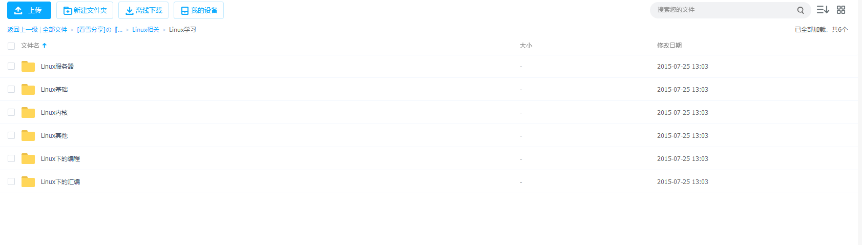The image size is (862, 245).
Task: Navigate to 全部文件 breadcrumb
Action: click(x=55, y=30)
